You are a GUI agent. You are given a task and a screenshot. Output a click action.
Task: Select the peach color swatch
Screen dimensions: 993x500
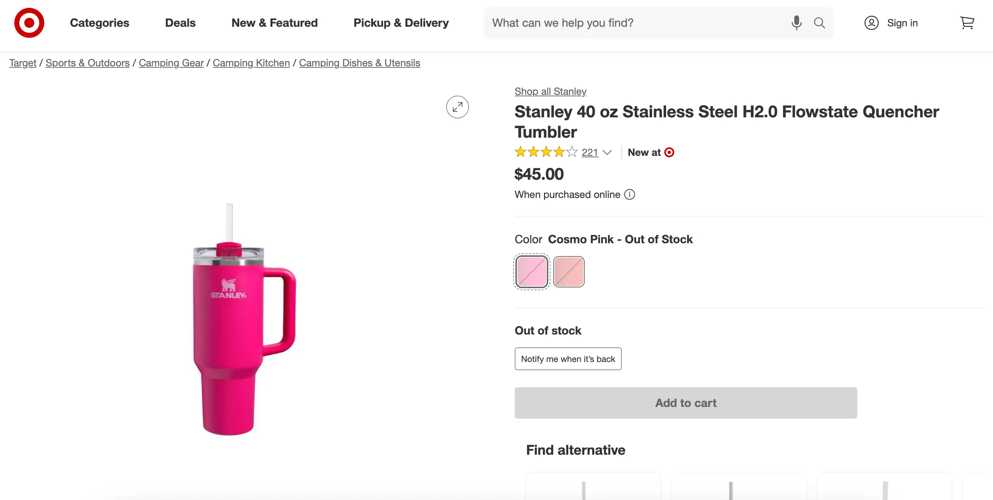[569, 271]
